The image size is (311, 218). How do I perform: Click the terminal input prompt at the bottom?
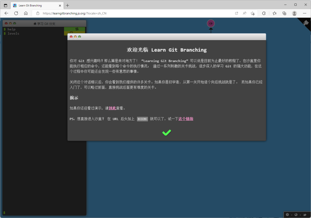tap(44, 213)
